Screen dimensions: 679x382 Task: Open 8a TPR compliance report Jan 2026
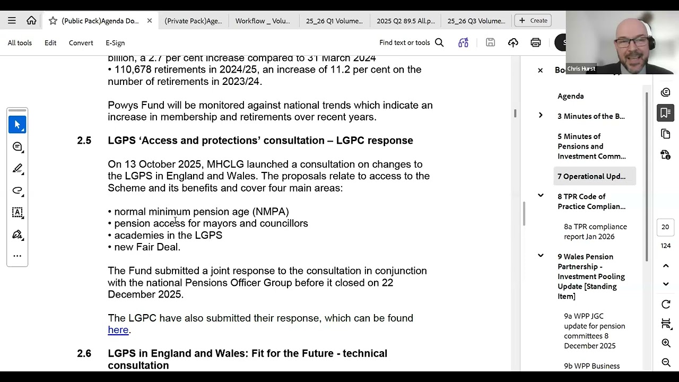pyautogui.click(x=595, y=232)
